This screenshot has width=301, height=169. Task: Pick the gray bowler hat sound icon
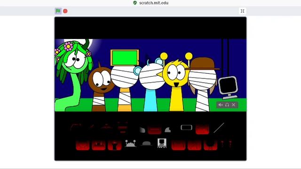click(146, 144)
